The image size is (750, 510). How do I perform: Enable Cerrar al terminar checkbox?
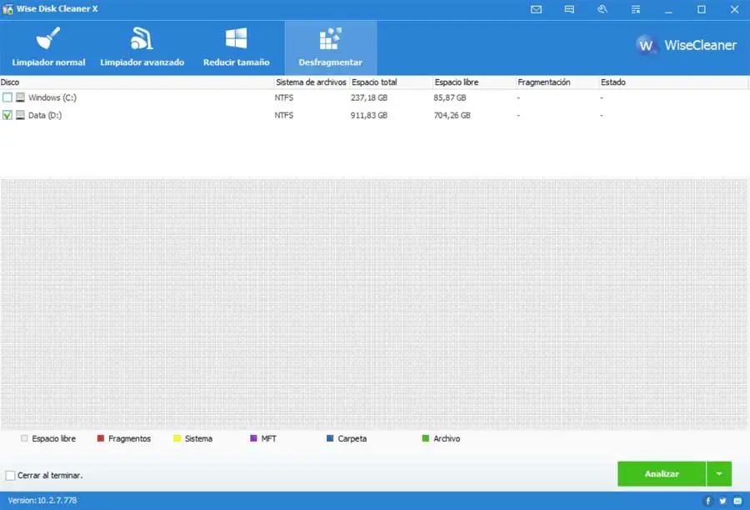tap(10, 476)
